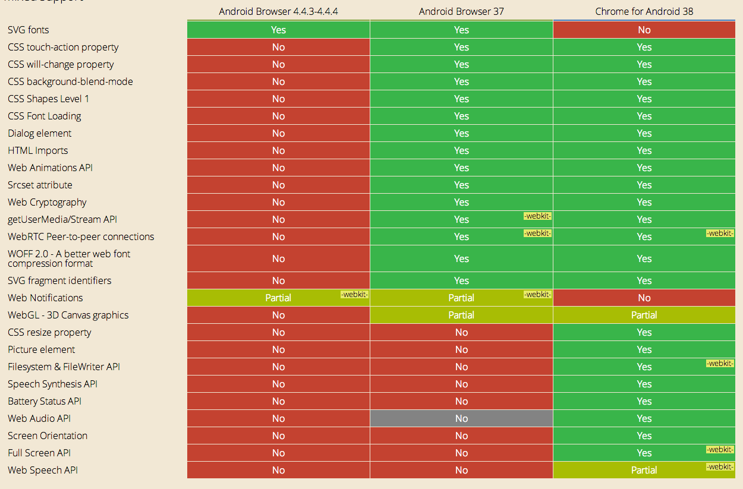Image resolution: width=743 pixels, height=489 pixels.
Task: Click WebRTC's -webkit- badge under Chrome for Android 38
Action: [x=720, y=233]
